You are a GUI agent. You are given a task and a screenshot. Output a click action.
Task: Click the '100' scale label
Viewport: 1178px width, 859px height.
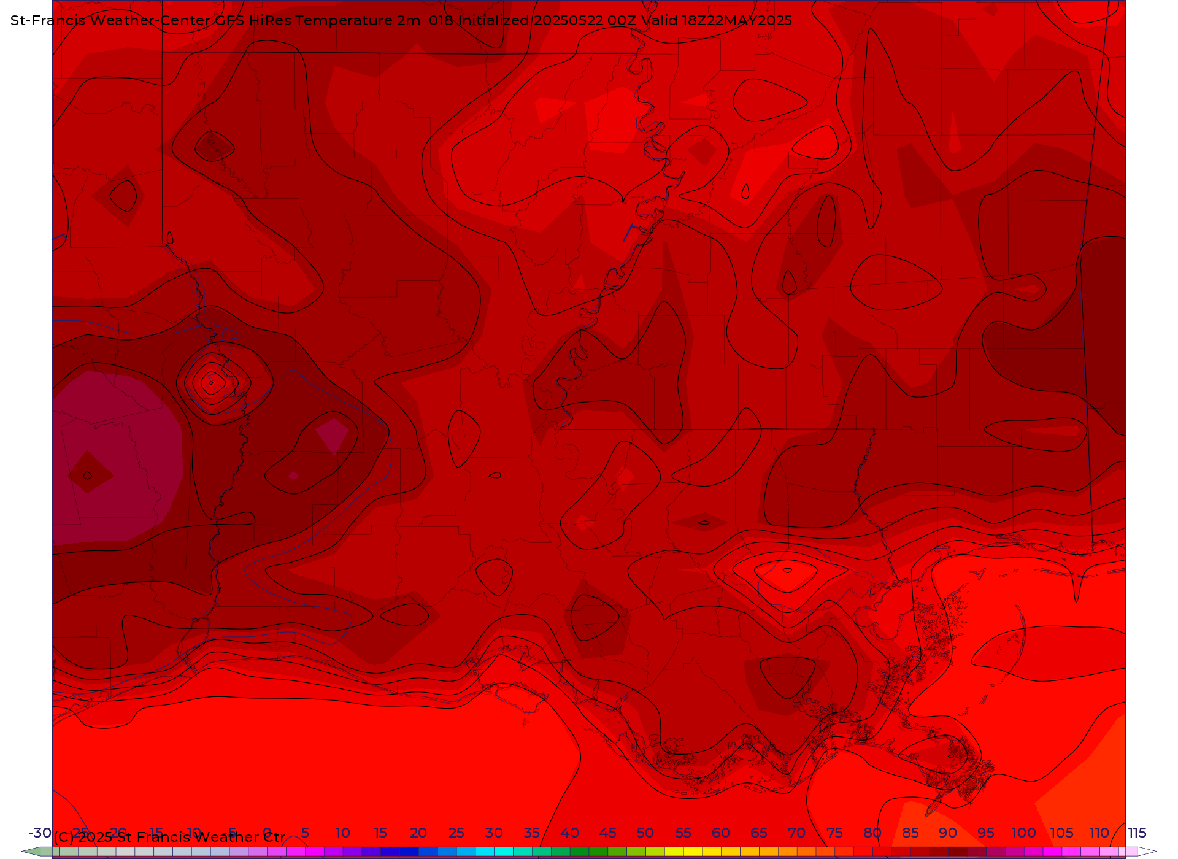coord(1023,833)
